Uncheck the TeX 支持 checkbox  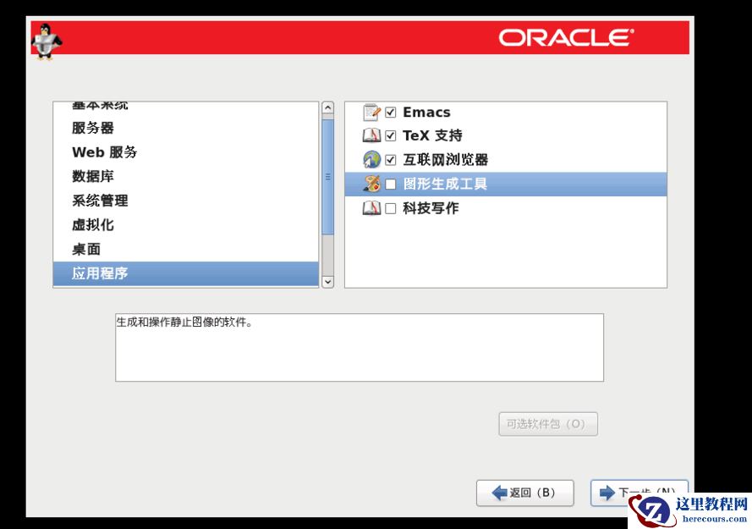[x=391, y=136]
